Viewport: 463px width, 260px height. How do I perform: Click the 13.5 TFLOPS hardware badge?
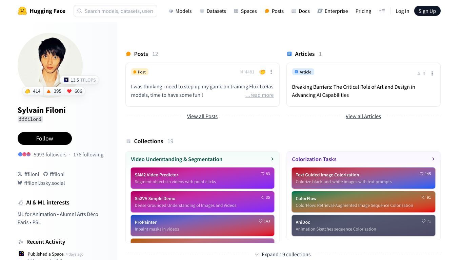click(x=80, y=80)
